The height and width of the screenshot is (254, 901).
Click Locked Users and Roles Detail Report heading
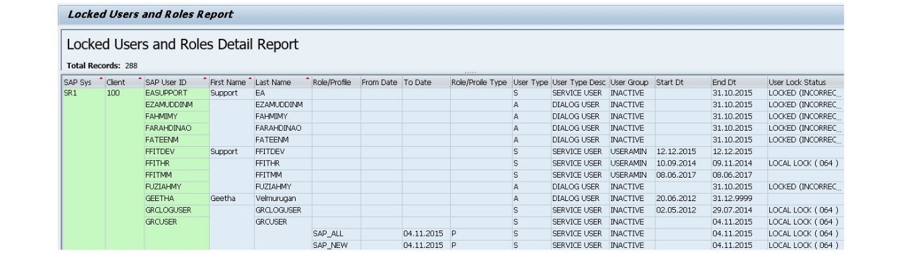tap(182, 44)
